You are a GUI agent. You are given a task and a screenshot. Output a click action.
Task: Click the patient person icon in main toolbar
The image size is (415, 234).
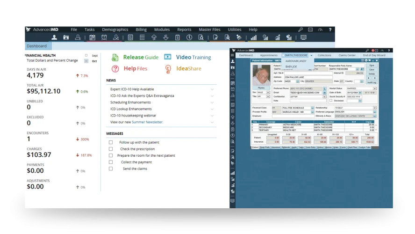(55, 37)
